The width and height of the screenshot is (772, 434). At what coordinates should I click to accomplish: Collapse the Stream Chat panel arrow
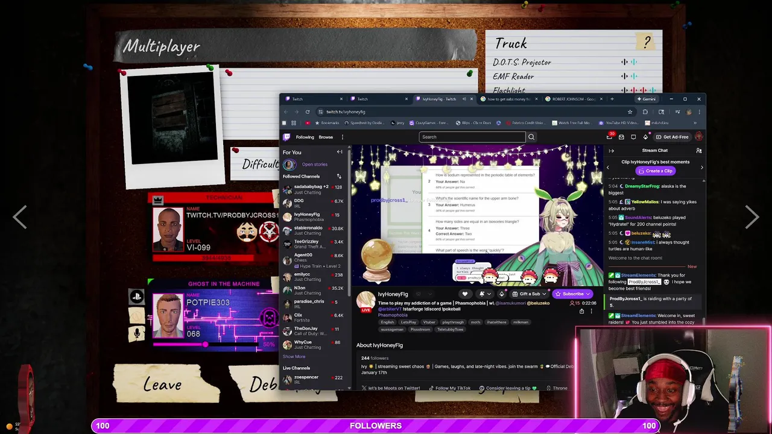click(611, 151)
